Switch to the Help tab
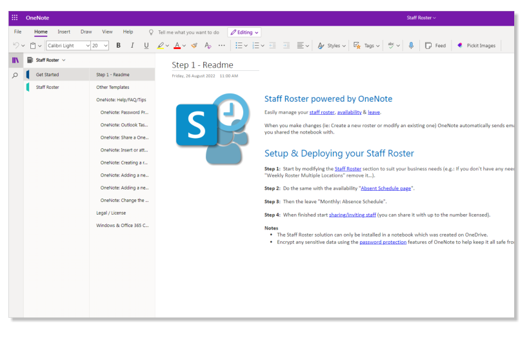The height and width of the screenshot is (361, 529). [x=128, y=32]
